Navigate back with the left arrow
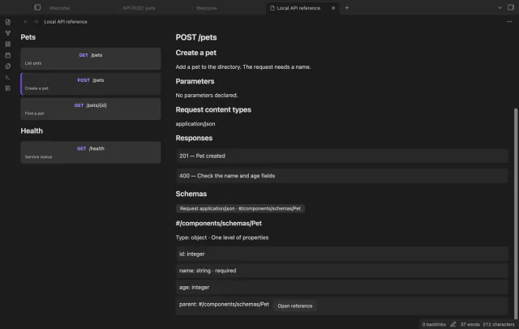 click(x=25, y=22)
